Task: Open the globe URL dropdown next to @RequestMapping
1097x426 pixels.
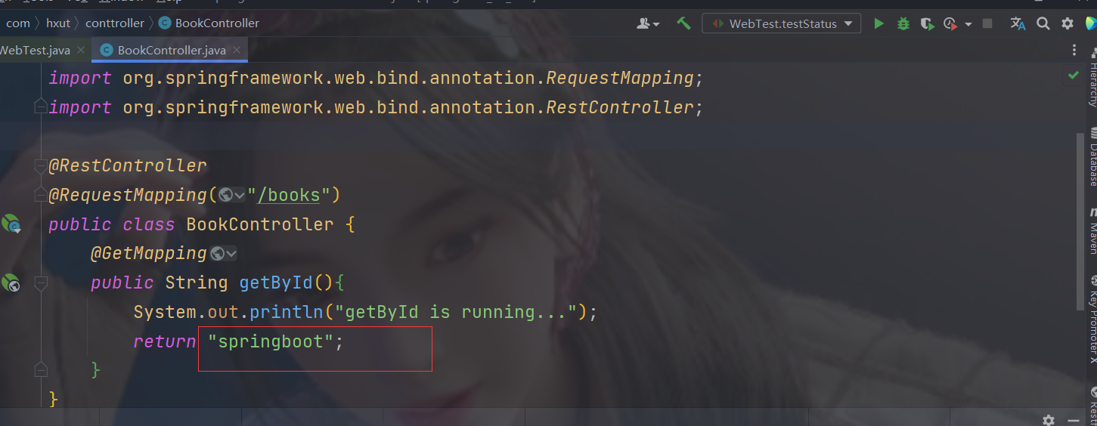Action: [231, 196]
